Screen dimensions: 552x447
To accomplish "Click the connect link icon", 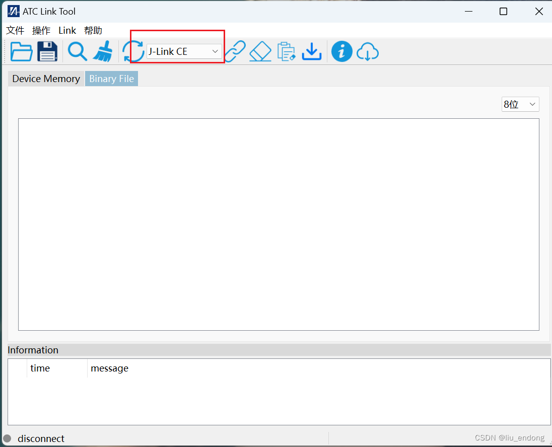I will (235, 51).
